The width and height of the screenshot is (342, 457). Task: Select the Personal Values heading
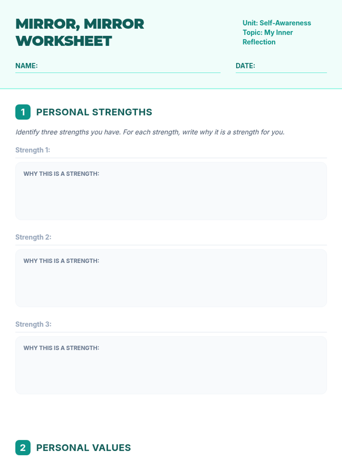(x=84, y=448)
